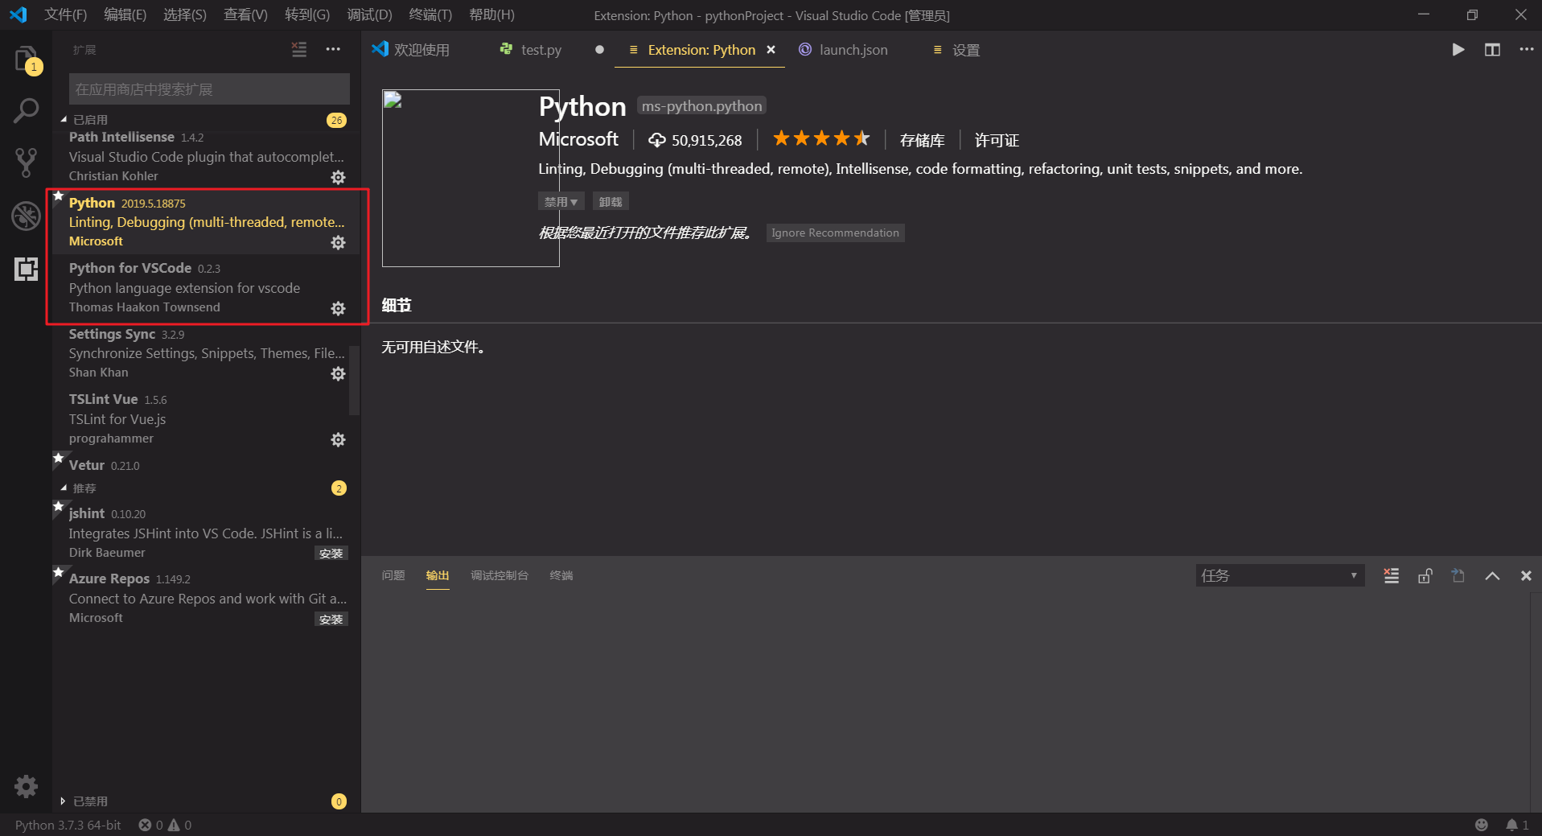Select the Output panel tab

click(x=438, y=575)
